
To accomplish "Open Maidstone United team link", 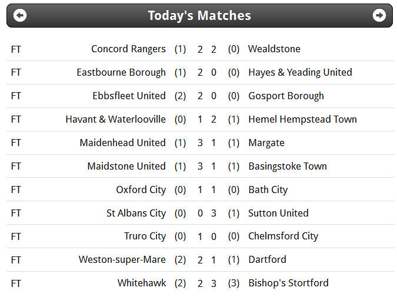I will (x=126, y=167).
